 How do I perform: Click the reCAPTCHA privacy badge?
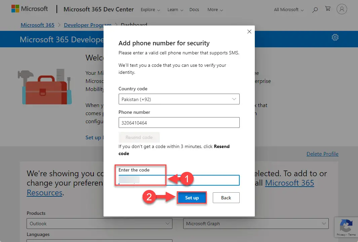tap(346, 227)
